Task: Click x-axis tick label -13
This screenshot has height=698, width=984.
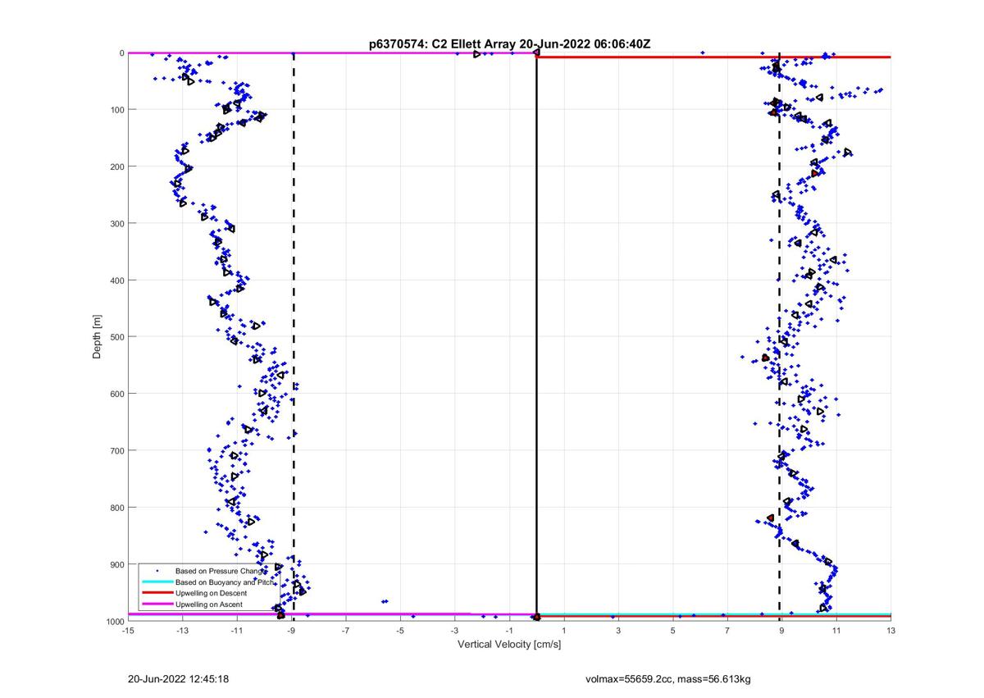Action: pos(182,631)
